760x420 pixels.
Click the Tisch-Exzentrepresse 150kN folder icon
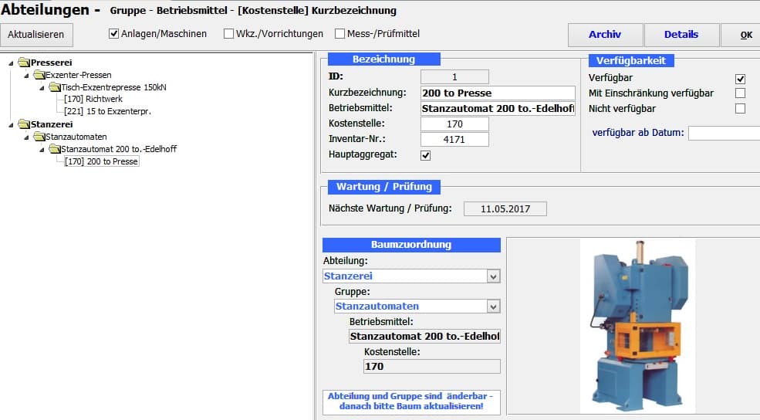tap(54, 87)
